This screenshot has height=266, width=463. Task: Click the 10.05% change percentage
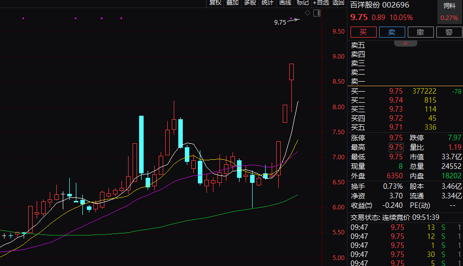tap(401, 18)
